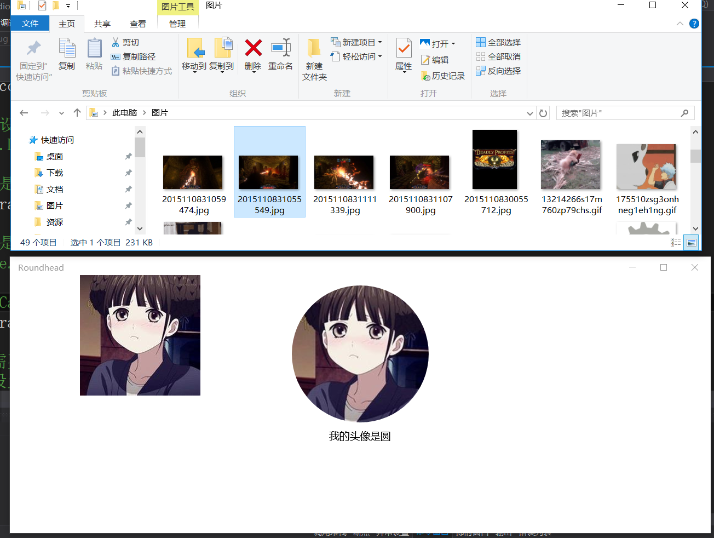Click the square avatar in Roundhead
This screenshot has height=538, width=714.
140,335
